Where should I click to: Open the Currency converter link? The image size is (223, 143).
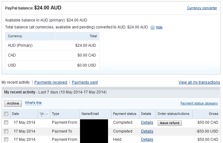point(202,8)
